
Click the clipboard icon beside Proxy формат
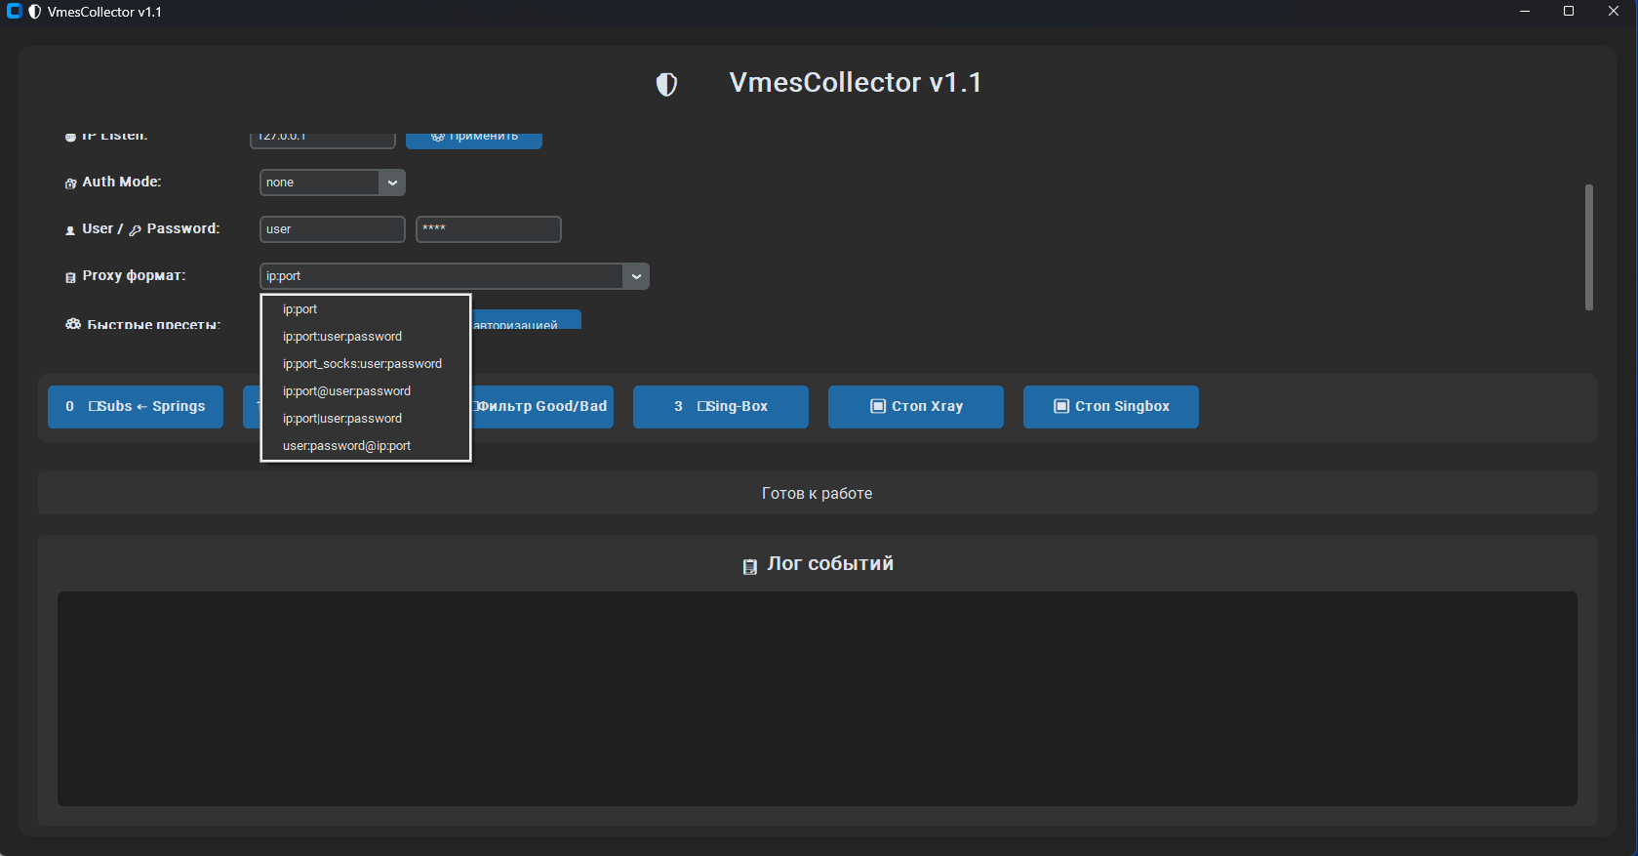(x=70, y=277)
